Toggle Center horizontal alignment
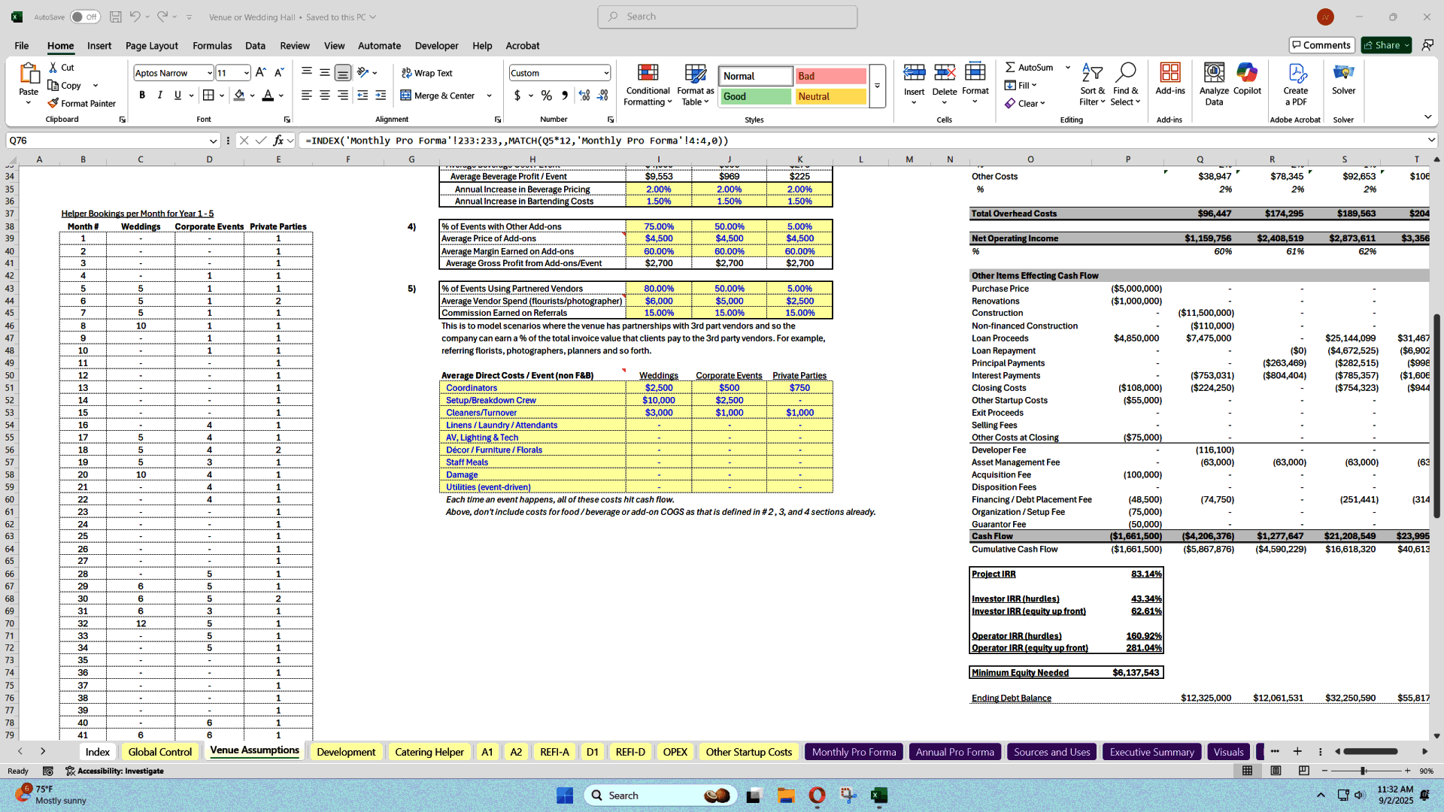Screen dimensions: 1444x812 pyautogui.click(x=324, y=95)
